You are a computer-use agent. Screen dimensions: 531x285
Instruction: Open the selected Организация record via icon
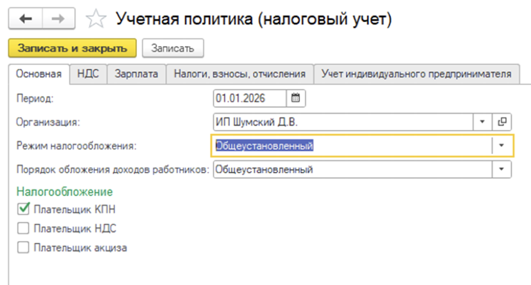502,122
